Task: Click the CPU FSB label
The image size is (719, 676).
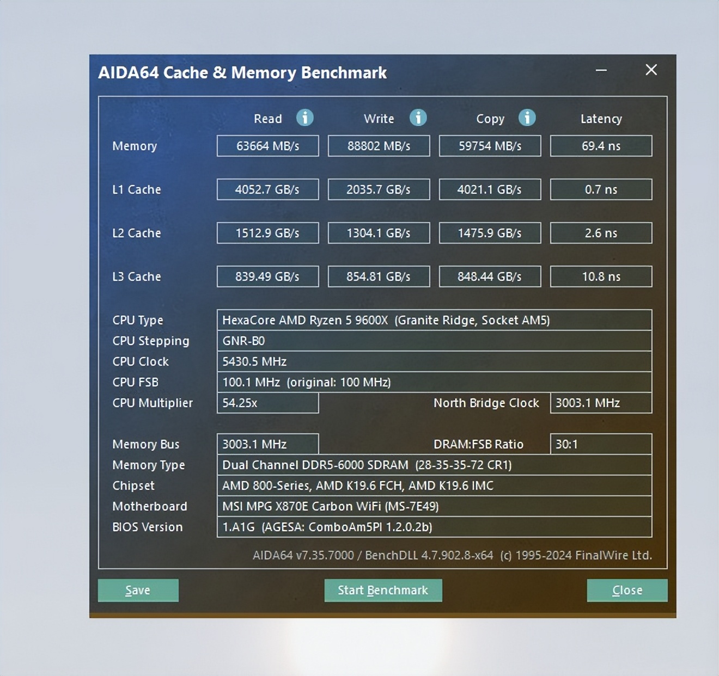Action: coord(135,382)
